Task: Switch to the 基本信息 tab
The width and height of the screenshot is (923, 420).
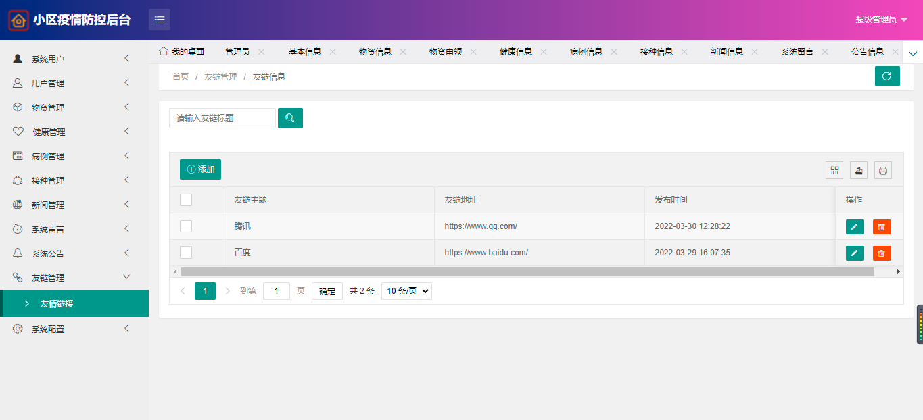Action: (305, 51)
